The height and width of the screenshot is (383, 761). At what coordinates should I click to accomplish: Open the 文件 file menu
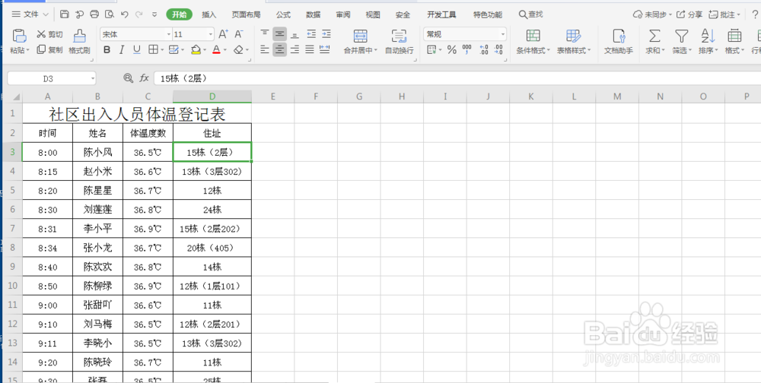pos(30,14)
